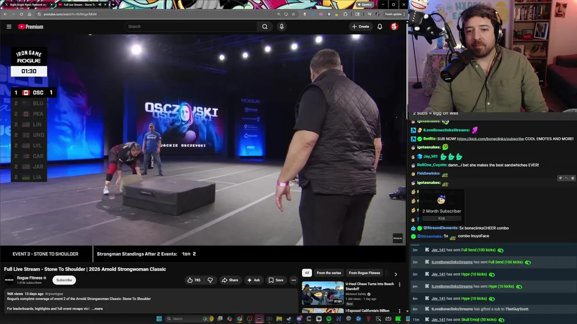This screenshot has height=324, width=577.
Task: Click the YouTube search magnifier button
Action: tap(265, 27)
